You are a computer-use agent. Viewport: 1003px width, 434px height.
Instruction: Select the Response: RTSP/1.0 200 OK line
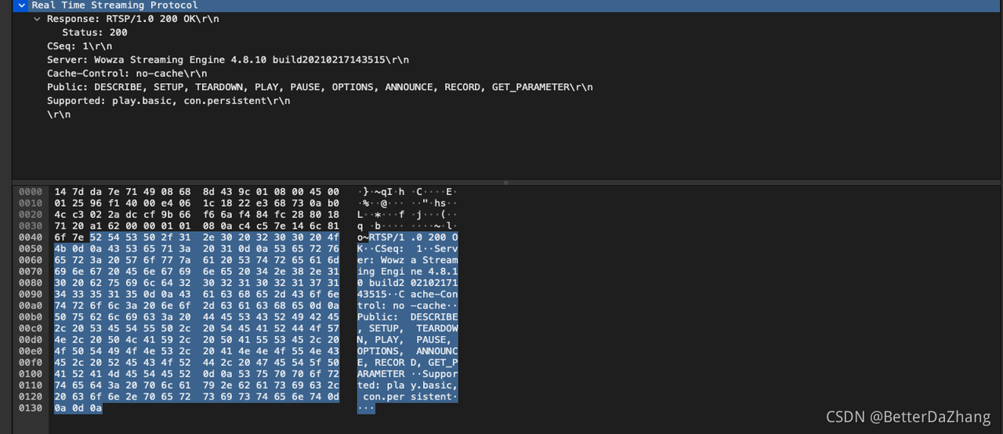pyautogui.click(x=133, y=19)
